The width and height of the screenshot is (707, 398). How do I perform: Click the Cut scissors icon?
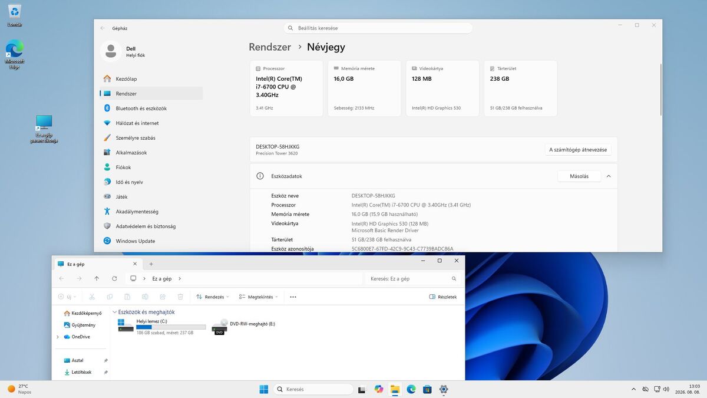[x=92, y=297]
